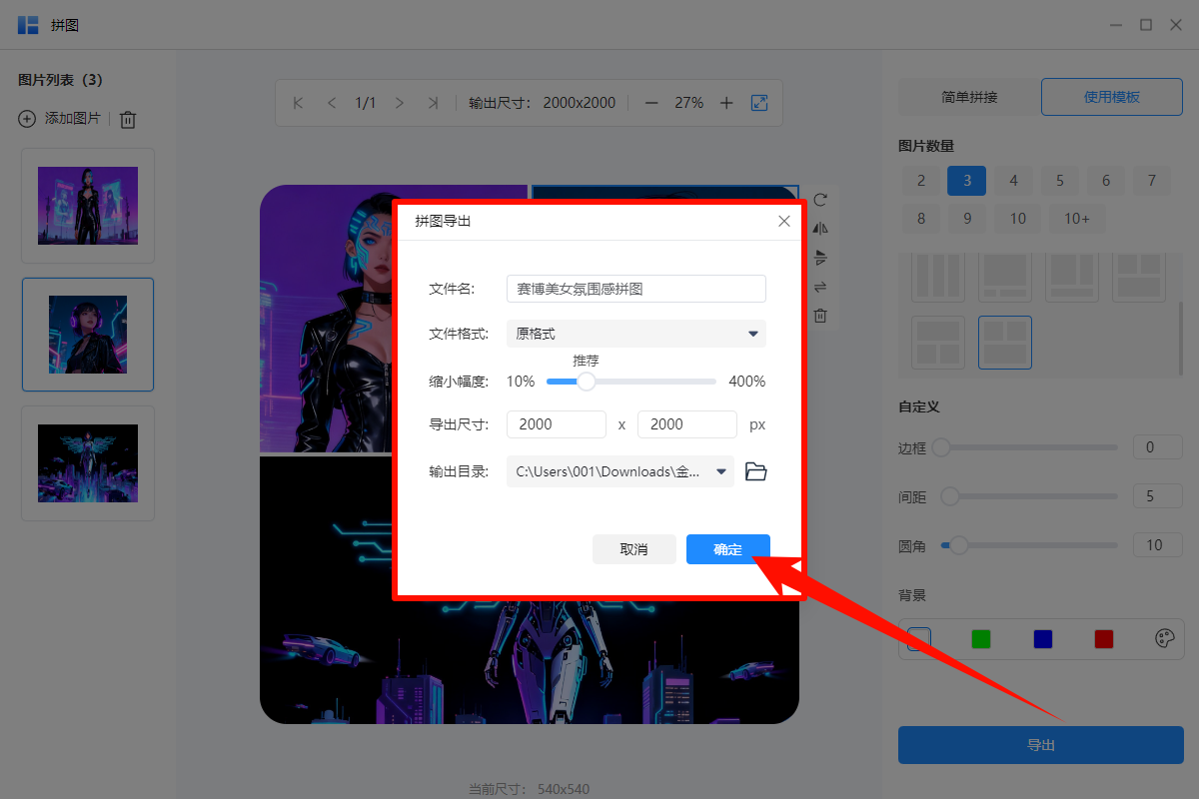Open fullscreen preview via expand icon
The height and width of the screenshot is (799, 1199).
pos(759,102)
